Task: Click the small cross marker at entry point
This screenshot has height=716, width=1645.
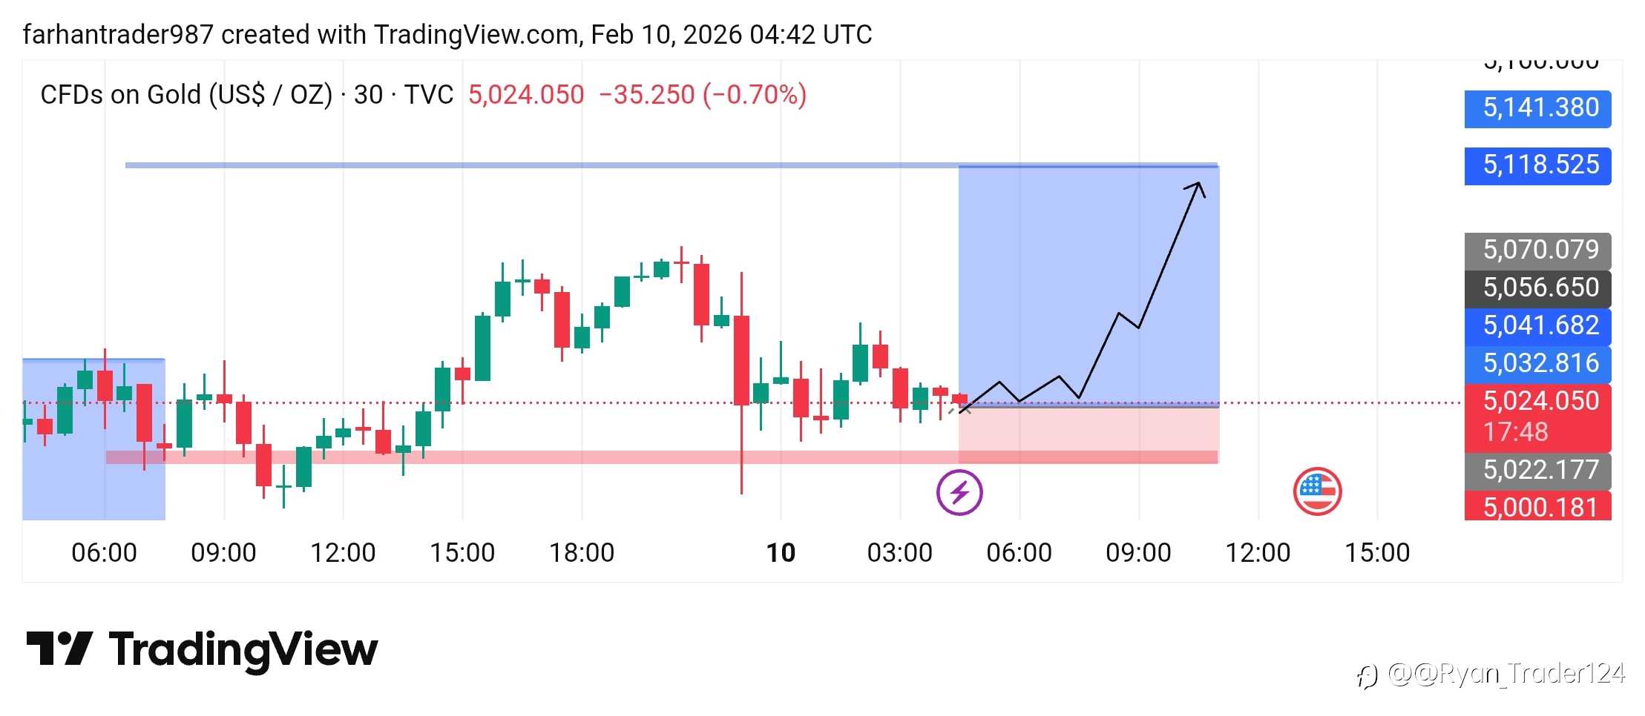Action: (964, 408)
